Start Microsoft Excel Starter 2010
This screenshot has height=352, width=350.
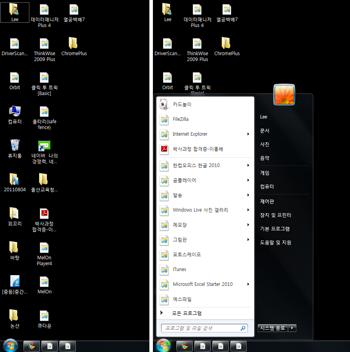tap(205, 284)
